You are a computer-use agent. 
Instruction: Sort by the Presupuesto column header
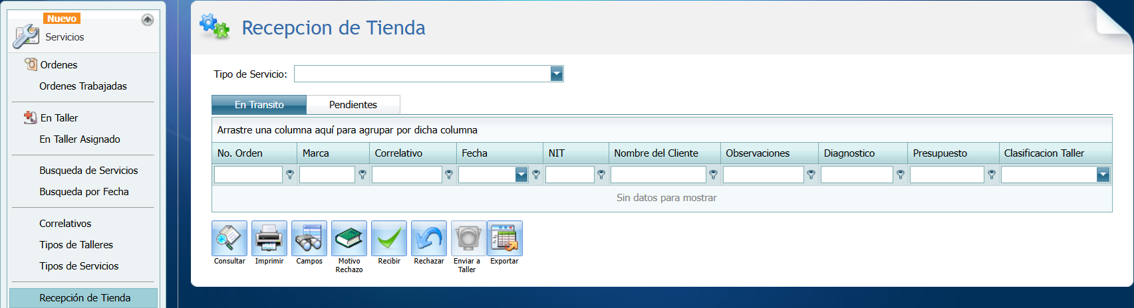(x=954, y=153)
